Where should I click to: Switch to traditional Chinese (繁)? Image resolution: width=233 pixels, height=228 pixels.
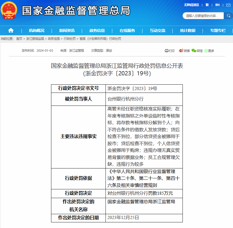pos(207,5)
